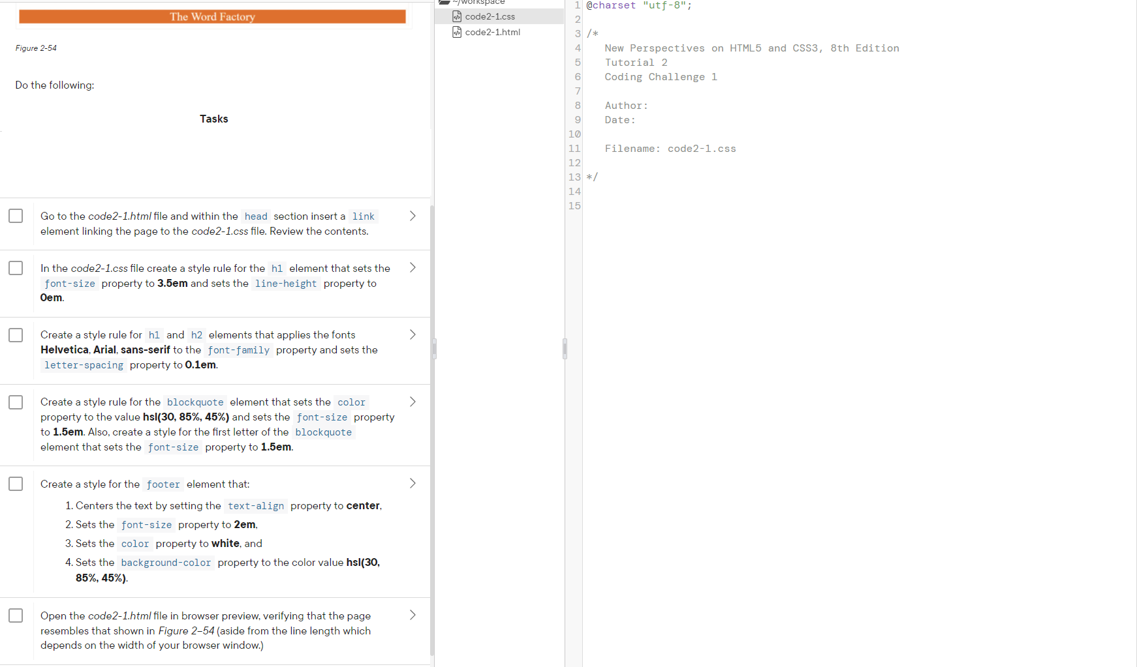The height and width of the screenshot is (667, 1137).
Task: Check the blockquote color style task
Action: click(16, 402)
